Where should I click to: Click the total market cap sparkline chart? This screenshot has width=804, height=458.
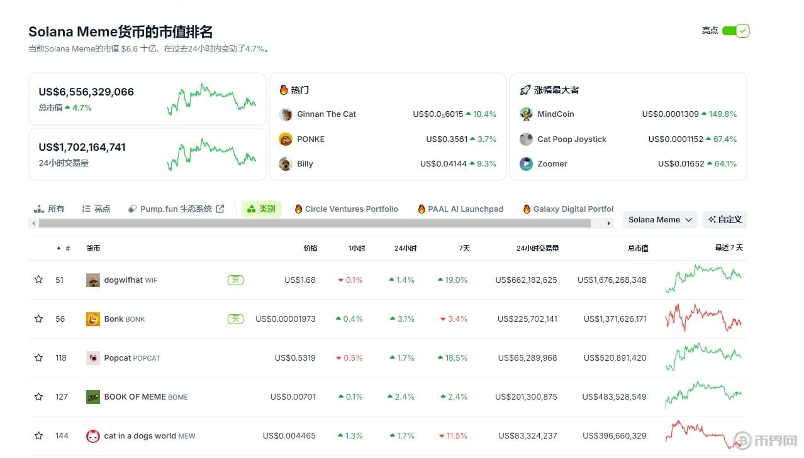211,99
